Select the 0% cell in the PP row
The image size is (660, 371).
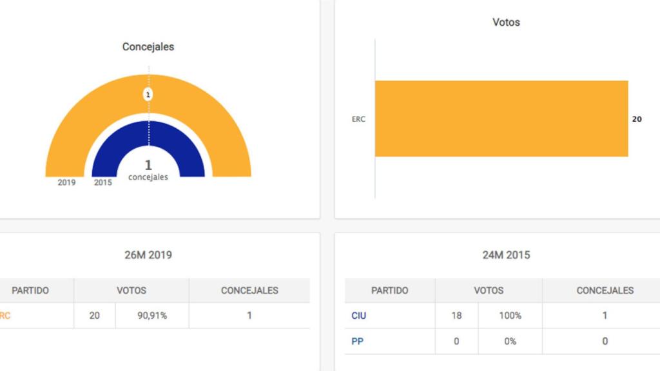(x=512, y=340)
